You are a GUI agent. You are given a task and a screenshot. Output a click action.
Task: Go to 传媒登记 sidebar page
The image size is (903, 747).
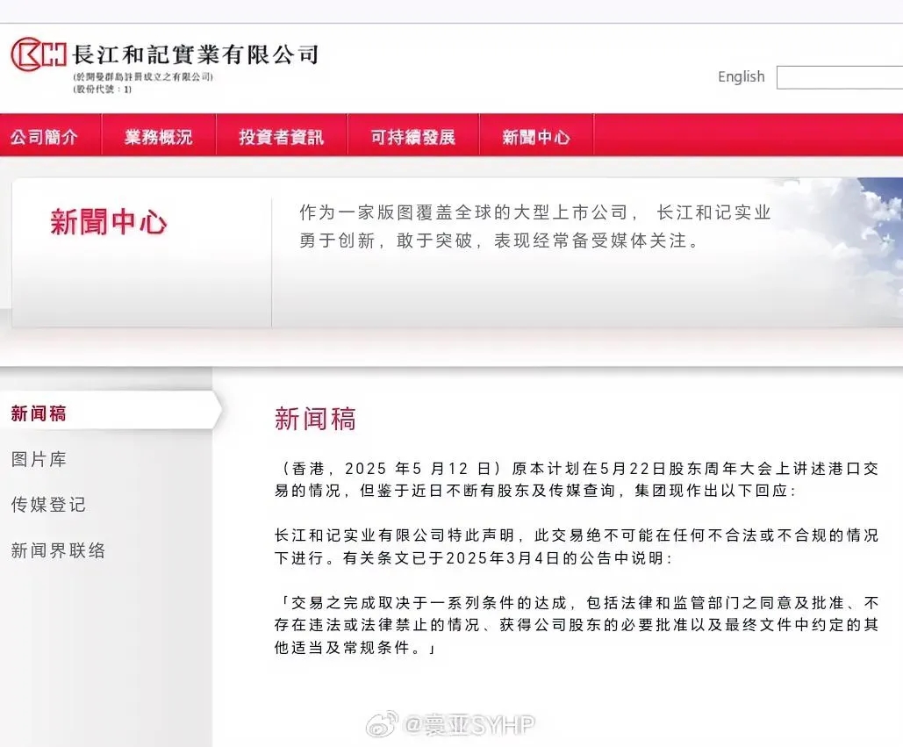click(48, 505)
